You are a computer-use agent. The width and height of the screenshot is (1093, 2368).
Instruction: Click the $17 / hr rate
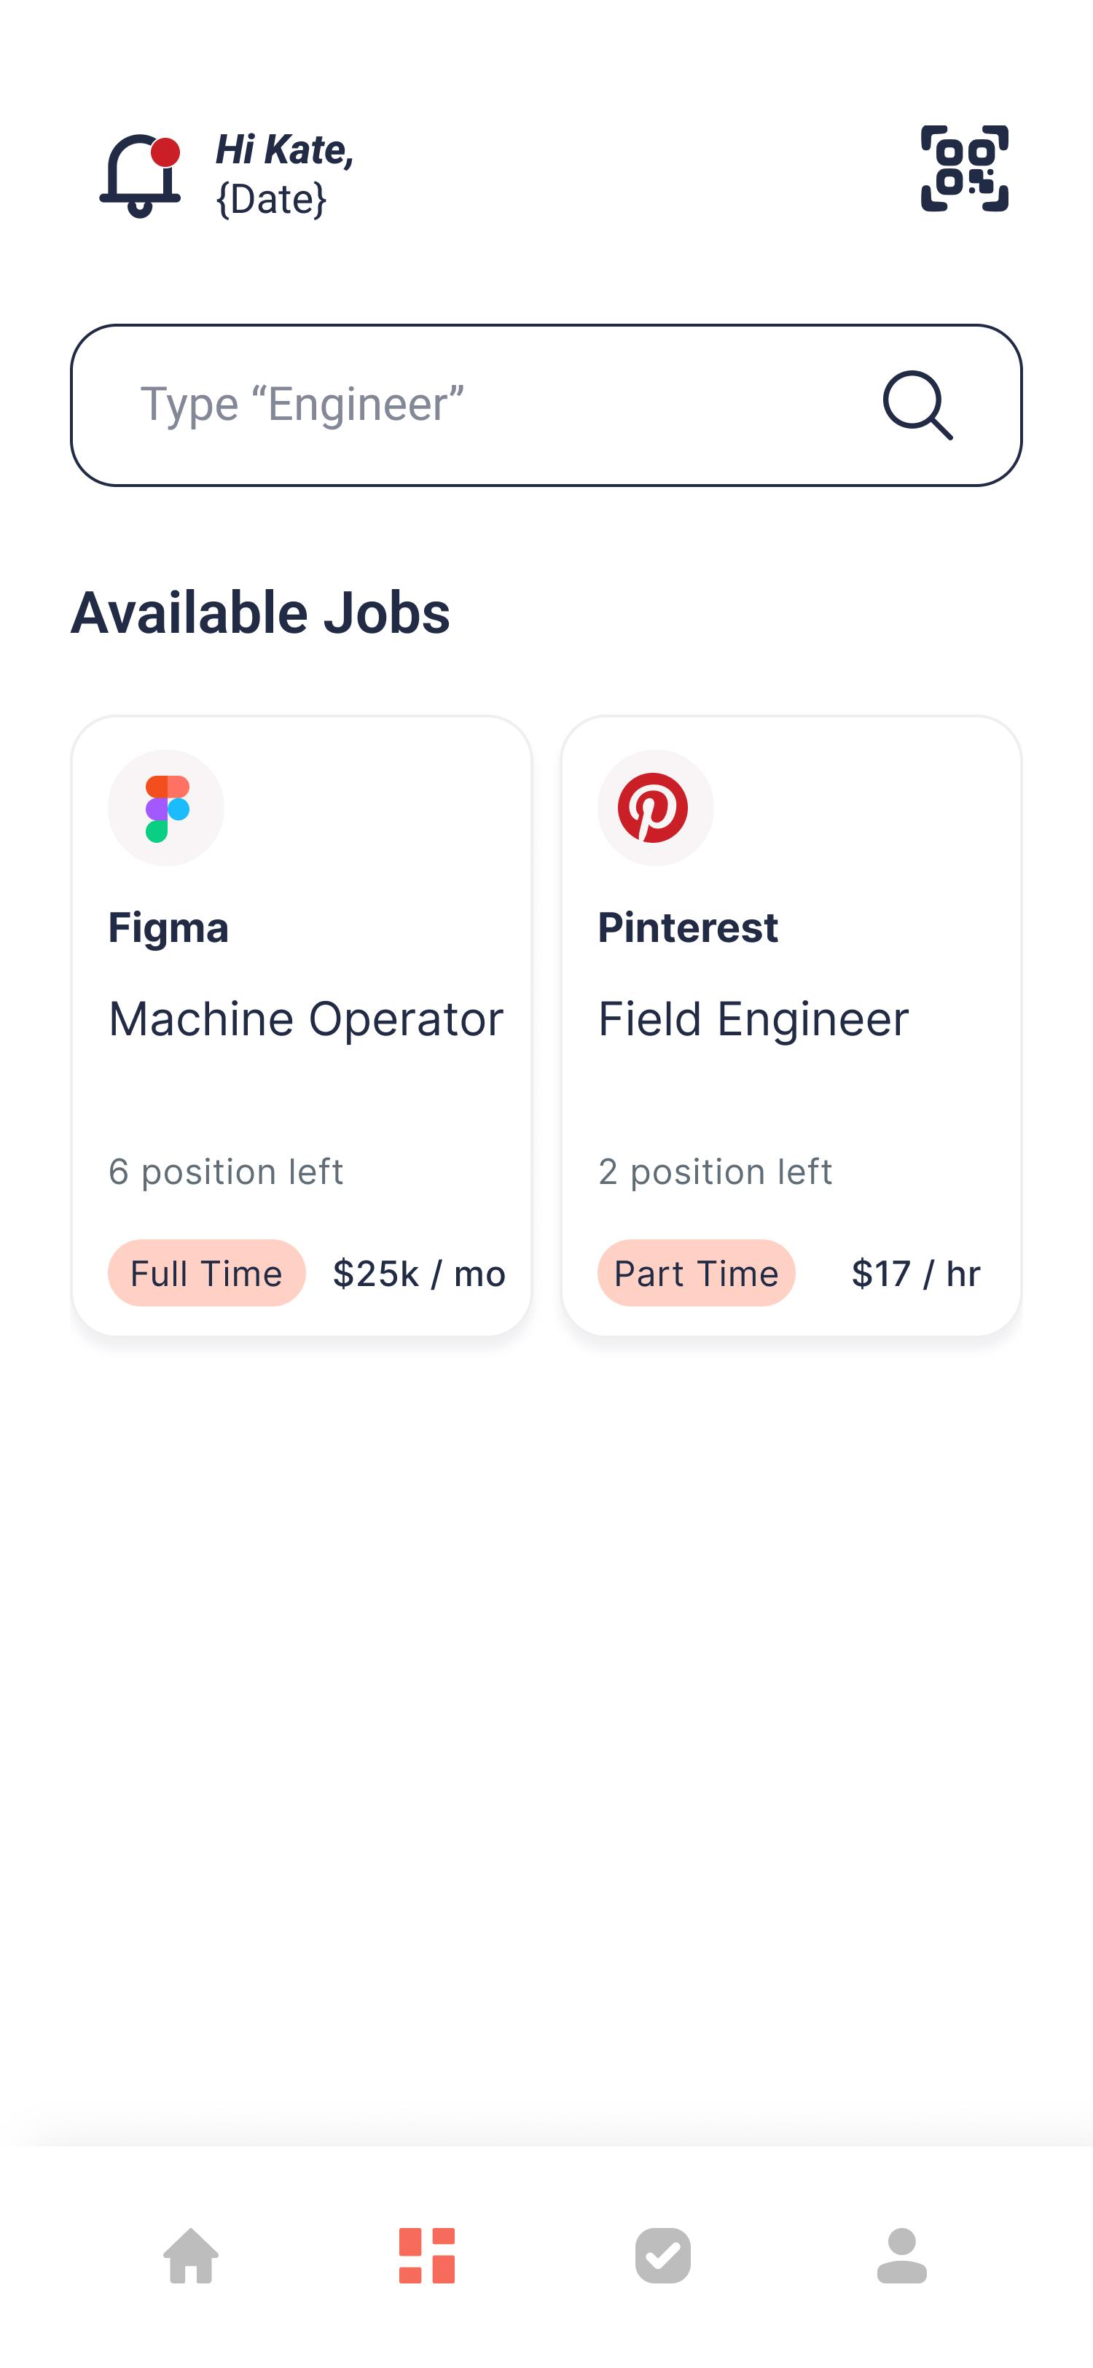[916, 1273]
